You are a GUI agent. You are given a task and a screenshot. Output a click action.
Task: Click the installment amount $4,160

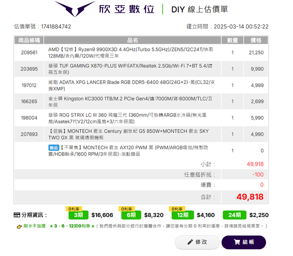206,215
